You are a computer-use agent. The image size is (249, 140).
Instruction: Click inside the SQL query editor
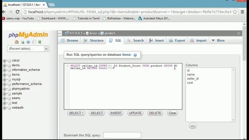point(123,86)
